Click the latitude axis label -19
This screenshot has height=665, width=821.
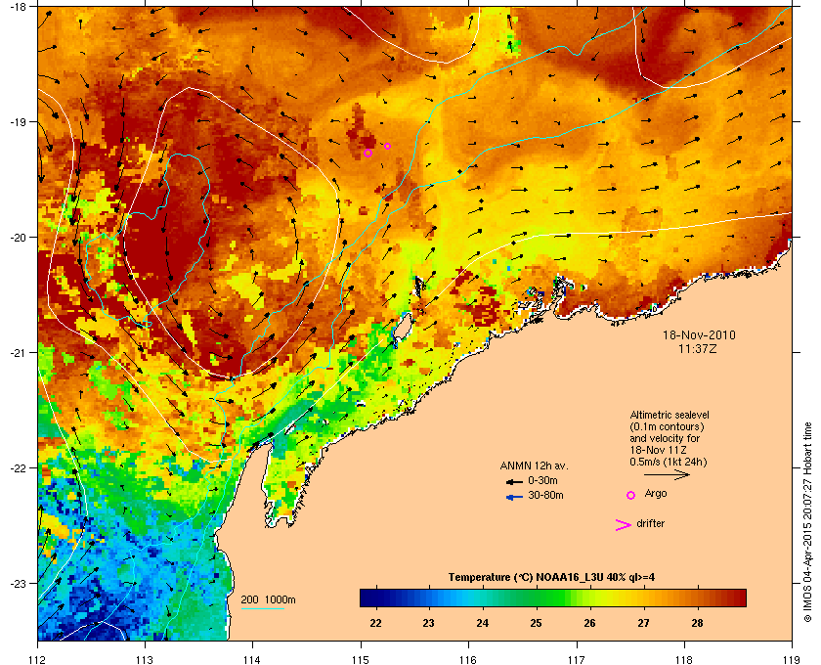(x=19, y=121)
